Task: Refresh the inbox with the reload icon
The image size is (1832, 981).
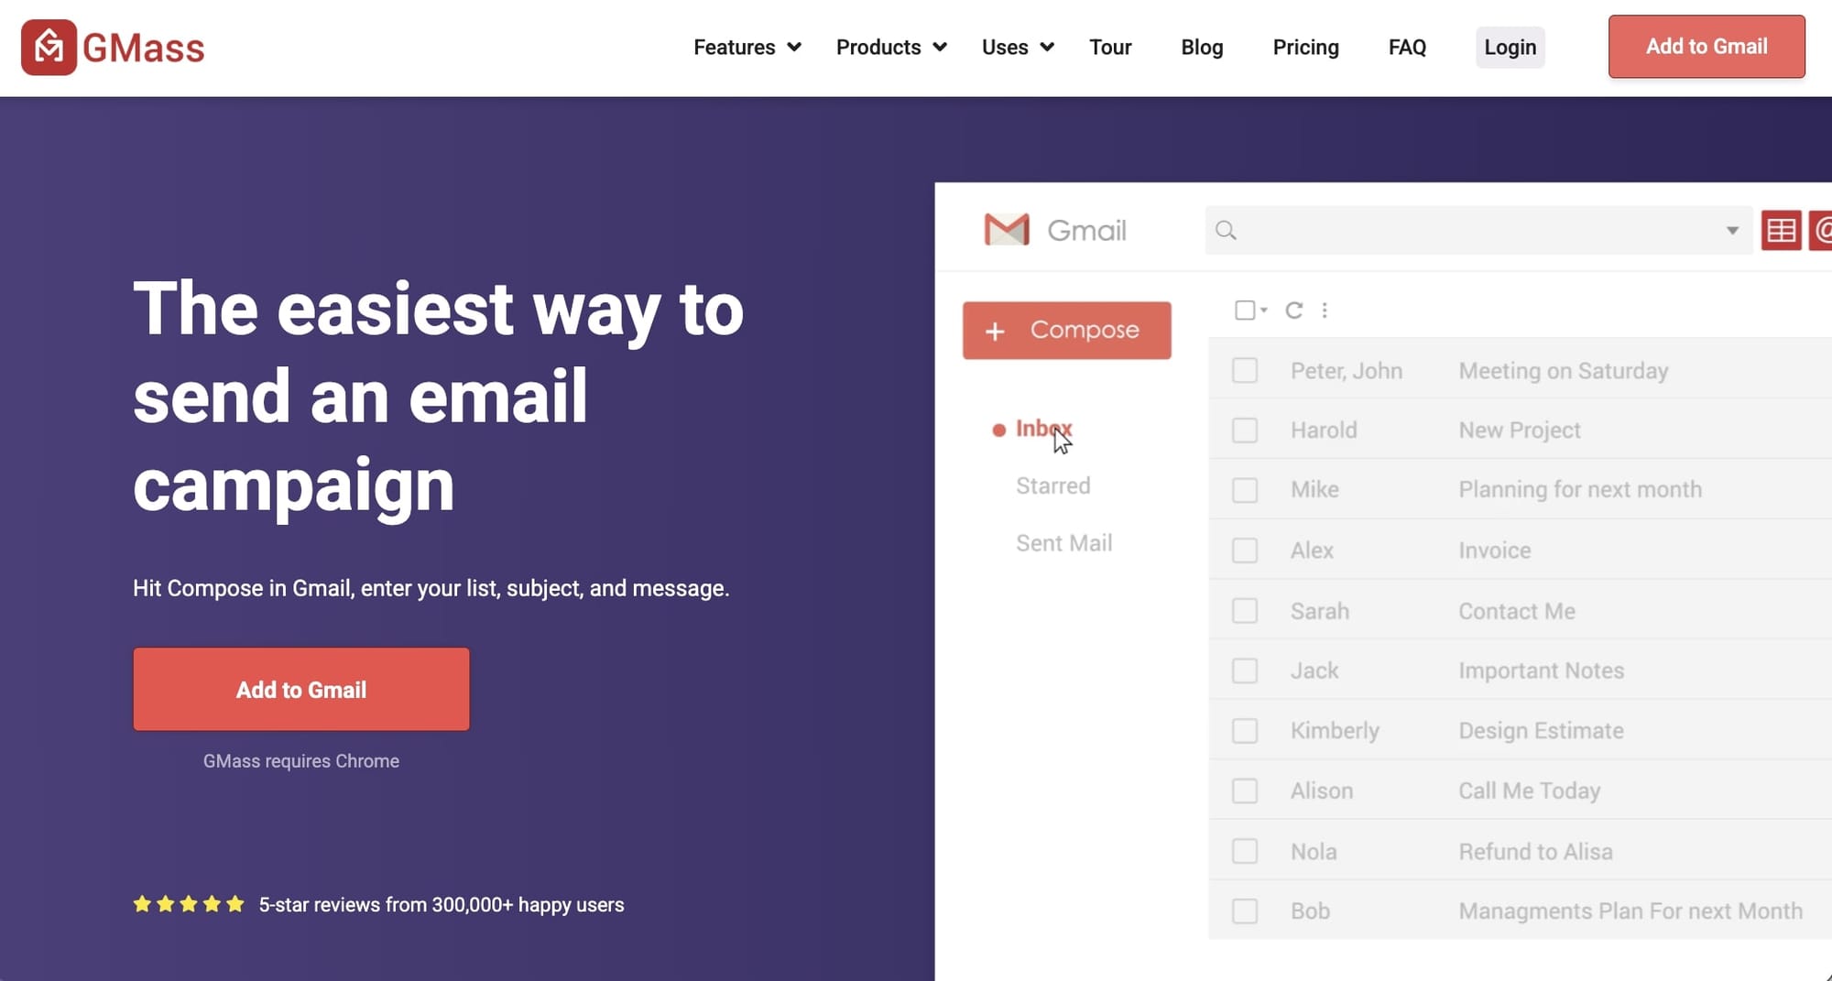Action: 1293,310
